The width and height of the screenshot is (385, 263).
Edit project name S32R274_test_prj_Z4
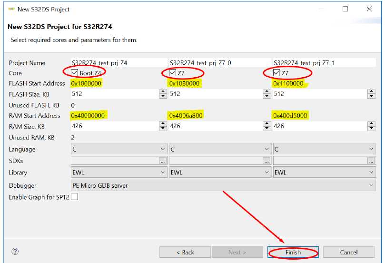click(x=119, y=63)
